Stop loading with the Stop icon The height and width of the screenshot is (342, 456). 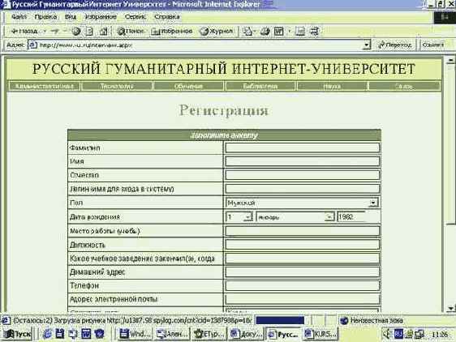[x=76, y=31]
